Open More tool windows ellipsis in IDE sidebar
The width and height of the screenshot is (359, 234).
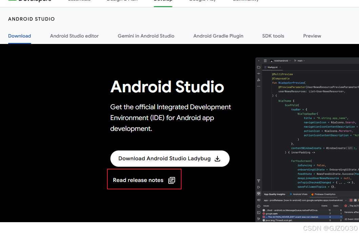259,86
